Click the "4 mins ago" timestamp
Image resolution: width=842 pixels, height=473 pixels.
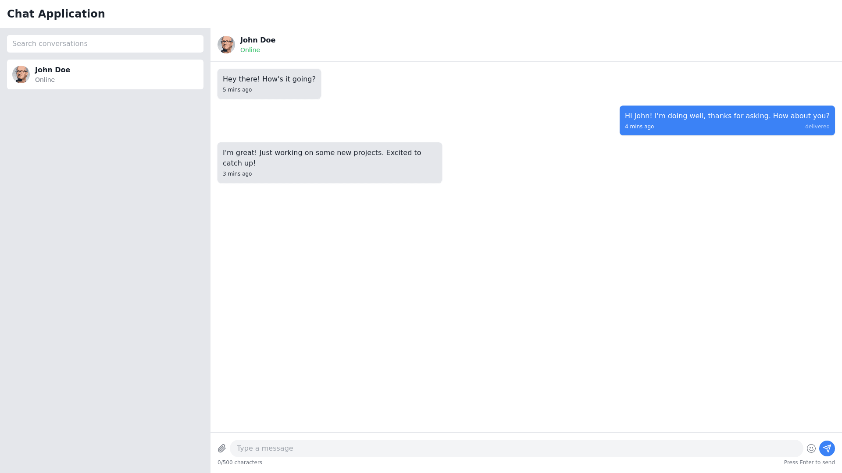pyautogui.click(x=639, y=127)
